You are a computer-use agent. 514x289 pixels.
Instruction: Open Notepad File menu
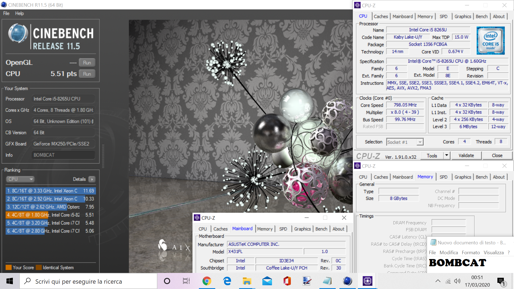pyautogui.click(x=432, y=253)
